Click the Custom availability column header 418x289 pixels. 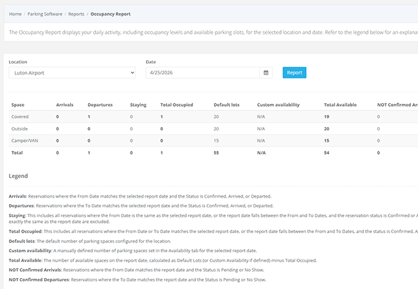pos(278,105)
